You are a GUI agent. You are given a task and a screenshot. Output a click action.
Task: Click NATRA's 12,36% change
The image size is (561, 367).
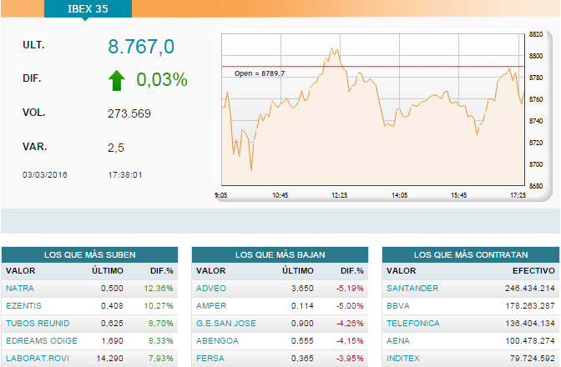[x=159, y=288]
